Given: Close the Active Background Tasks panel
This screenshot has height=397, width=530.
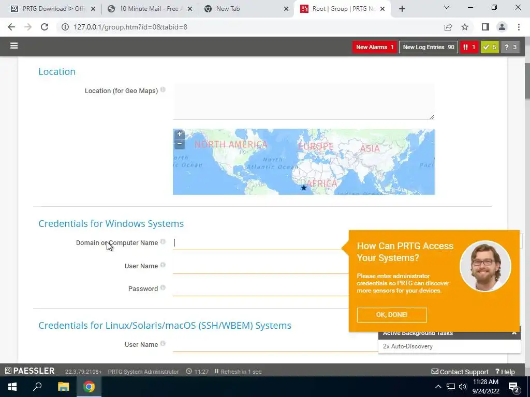Looking at the screenshot, I should (514, 333).
